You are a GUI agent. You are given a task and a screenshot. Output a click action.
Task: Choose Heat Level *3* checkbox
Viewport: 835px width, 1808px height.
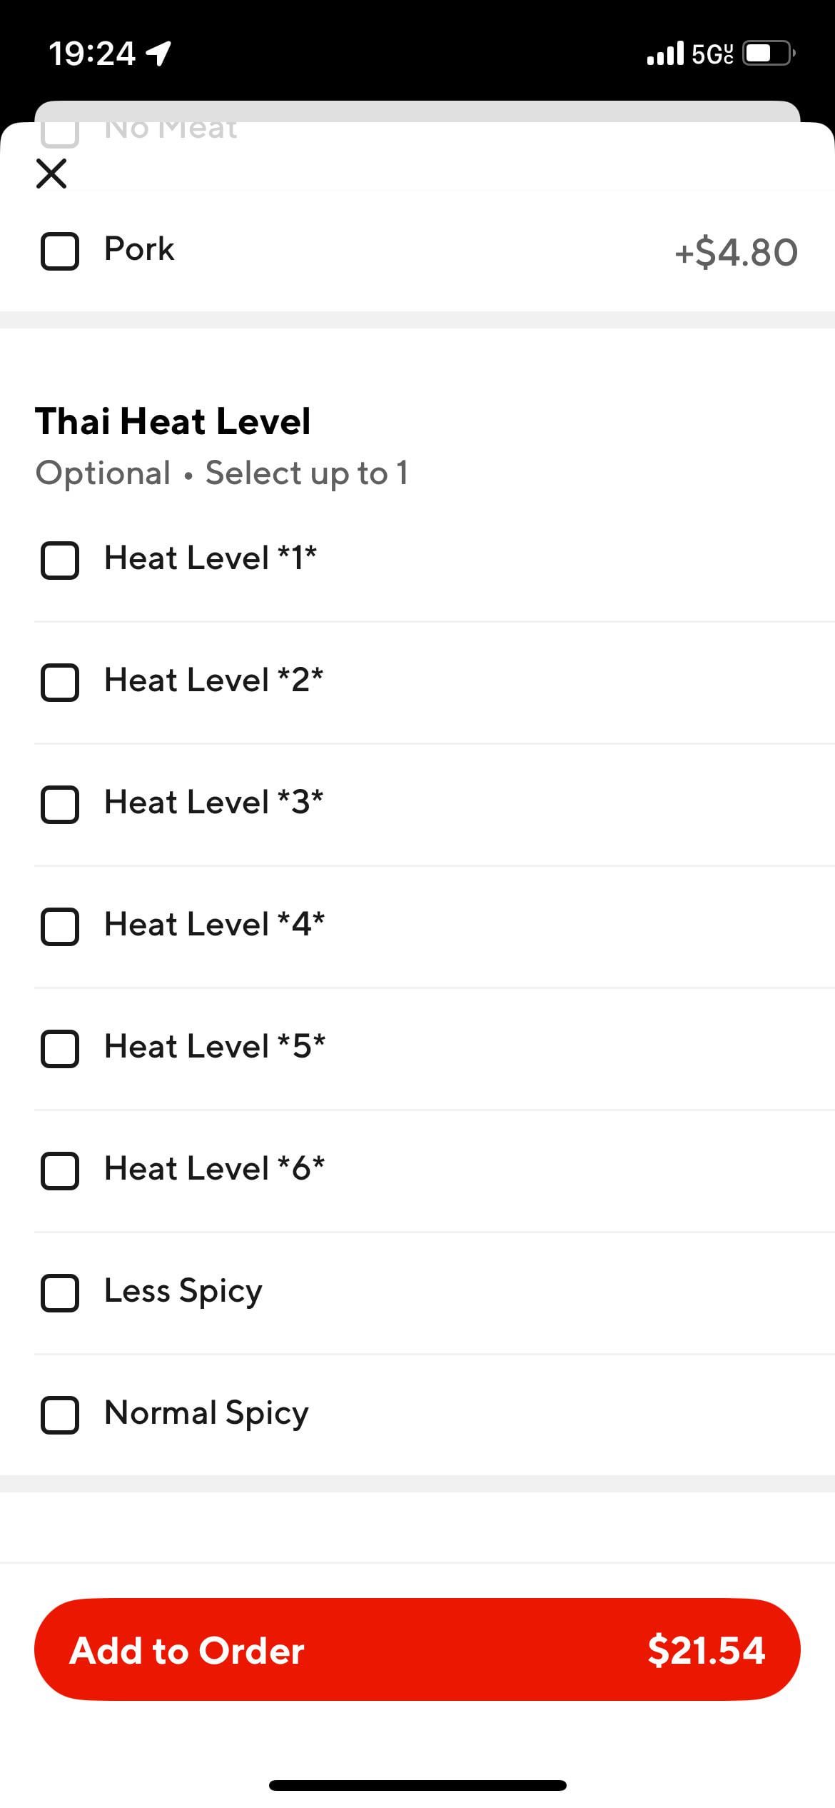pos(60,804)
